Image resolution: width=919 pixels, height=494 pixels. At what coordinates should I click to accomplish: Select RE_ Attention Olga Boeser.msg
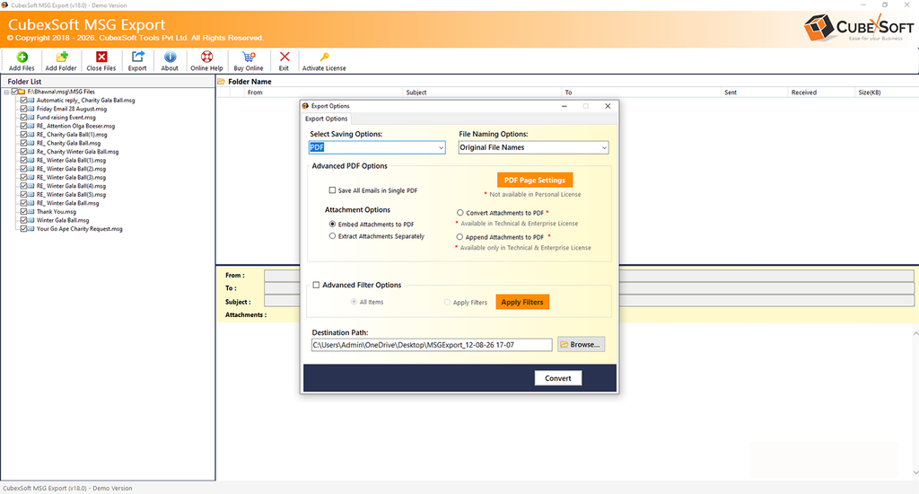point(75,126)
